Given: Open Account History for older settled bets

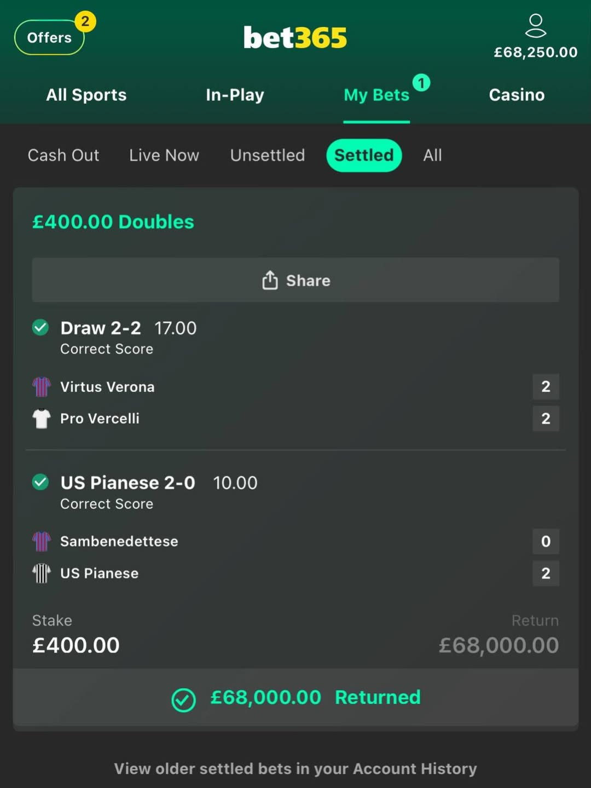Looking at the screenshot, I should click(296, 769).
